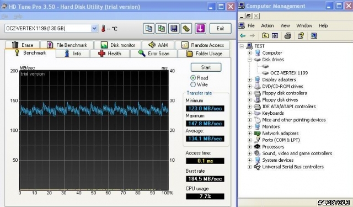Open the AAM tab
The image size is (353, 207).
click(x=158, y=45)
